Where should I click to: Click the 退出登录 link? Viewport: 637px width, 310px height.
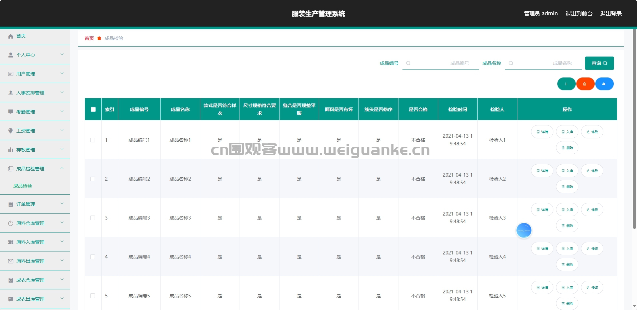click(611, 14)
